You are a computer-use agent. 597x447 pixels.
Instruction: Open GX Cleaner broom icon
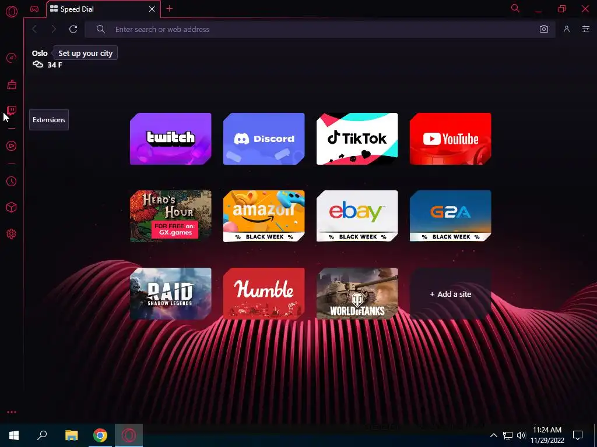pos(12,84)
